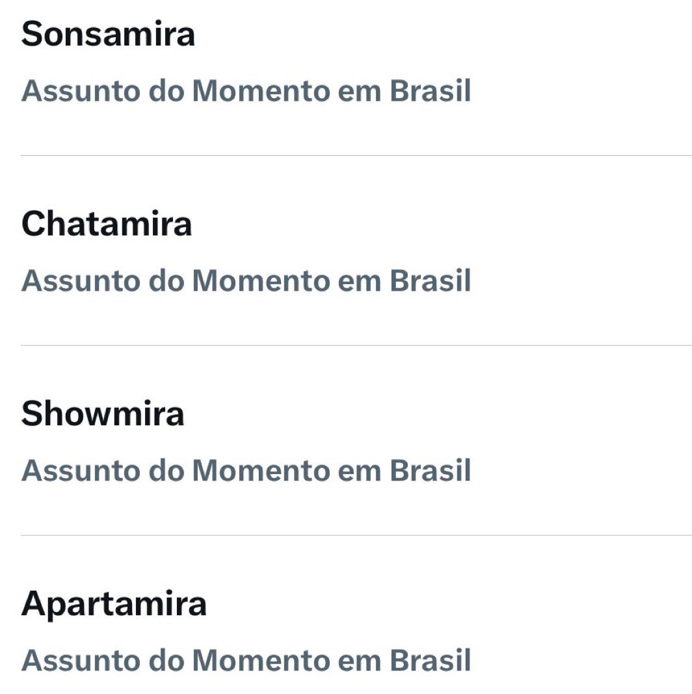Click the divider between Showmira and Apartamira
The height and width of the screenshot is (694, 692).
(356, 535)
